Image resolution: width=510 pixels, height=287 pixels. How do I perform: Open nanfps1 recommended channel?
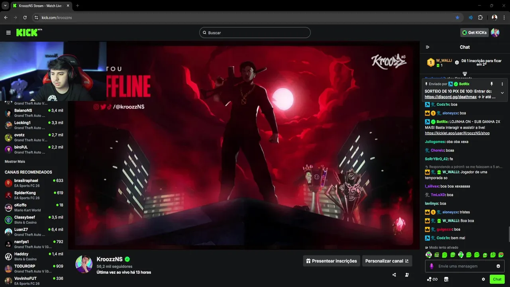tap(34, 244)
